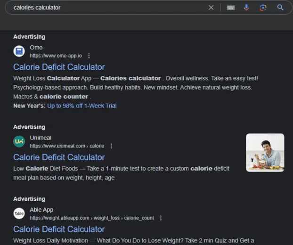This screenshot has width=293, height=245.
Task: Submit search with the magnifying glass icon
Action: (280, 8)
